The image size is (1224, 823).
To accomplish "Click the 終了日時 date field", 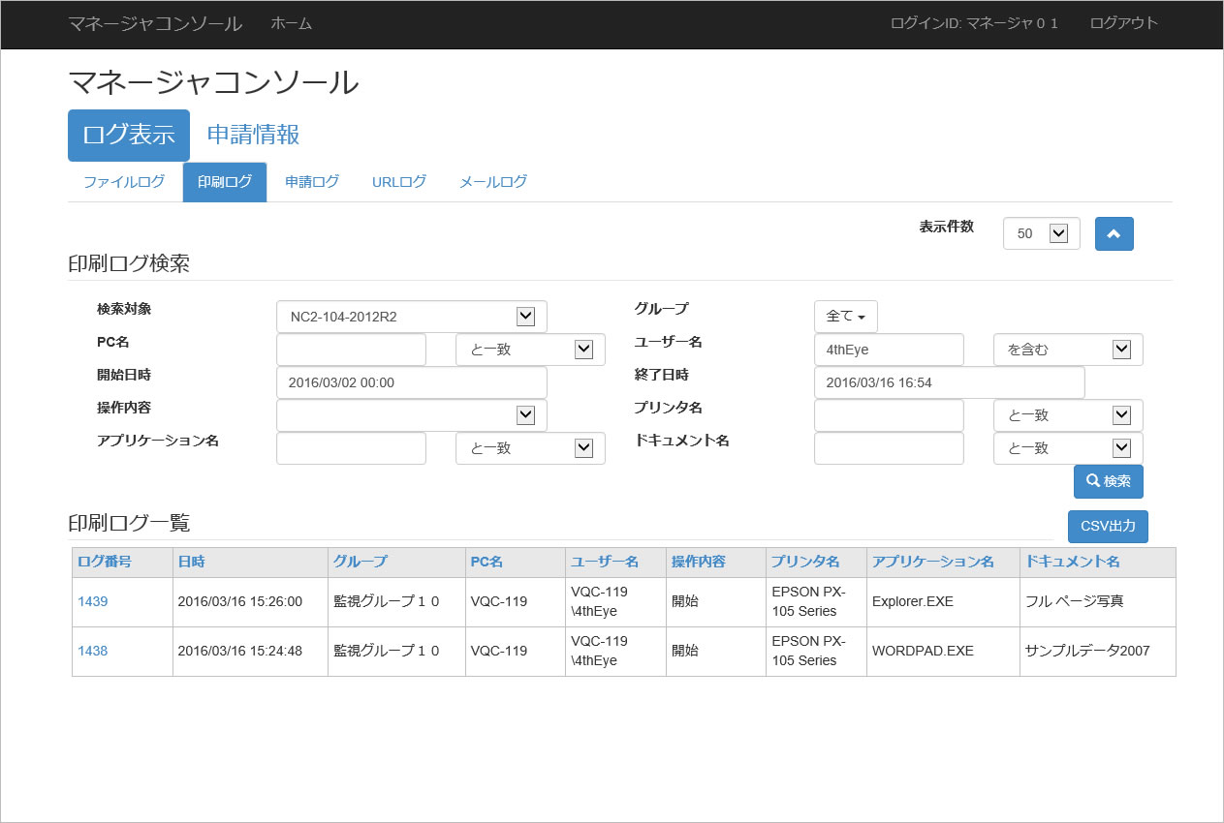I will [949, 382].
